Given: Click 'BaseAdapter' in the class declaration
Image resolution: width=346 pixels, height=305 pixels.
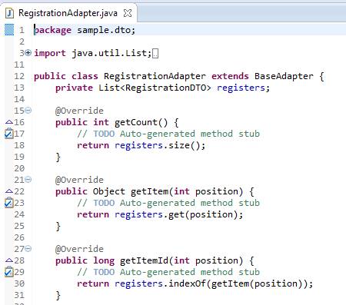Looking at the screenshot, I should [284, 76].
